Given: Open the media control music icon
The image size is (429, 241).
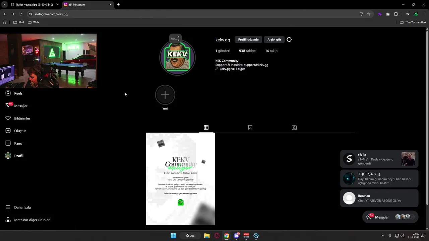Looking at the screenshot, I should tap(408, 14).
